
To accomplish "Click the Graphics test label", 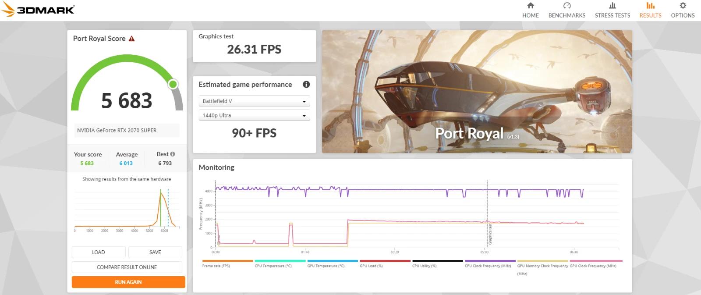I will point(216,36).
